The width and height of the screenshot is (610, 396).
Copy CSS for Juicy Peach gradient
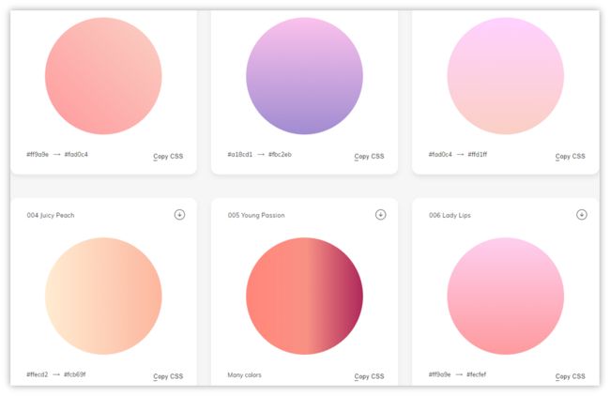point(168,376)
